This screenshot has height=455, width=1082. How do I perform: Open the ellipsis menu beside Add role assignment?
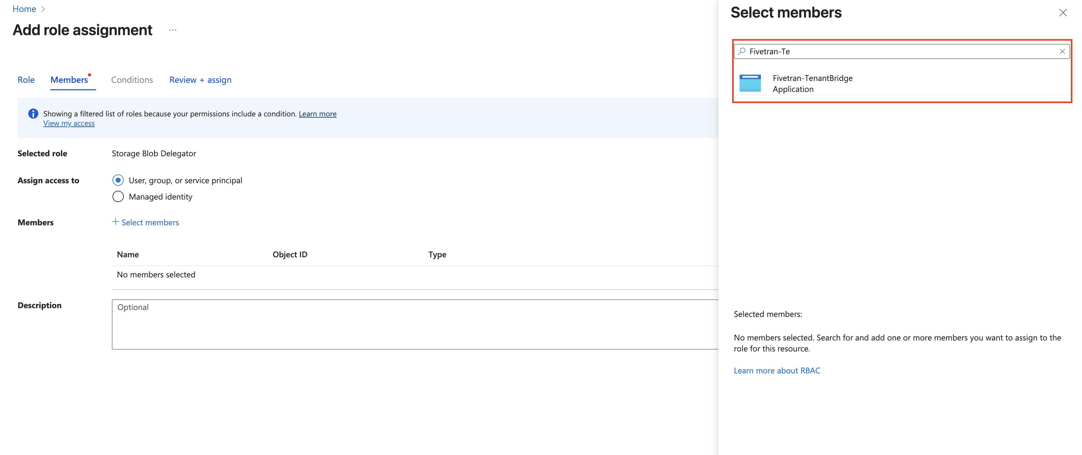(x=172, y=30)
